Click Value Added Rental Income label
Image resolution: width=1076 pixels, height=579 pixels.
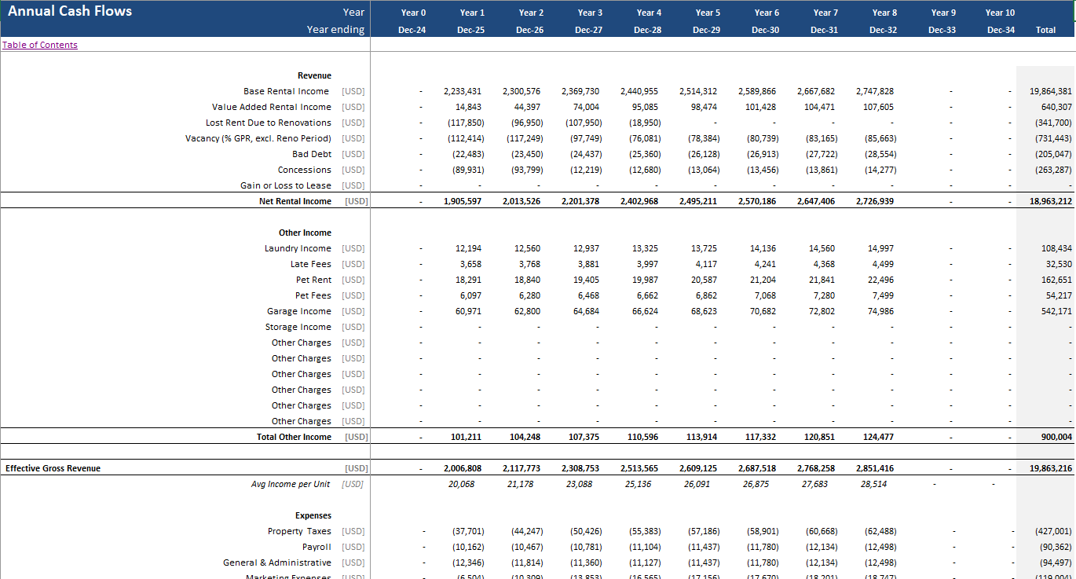tap(272, 107)
